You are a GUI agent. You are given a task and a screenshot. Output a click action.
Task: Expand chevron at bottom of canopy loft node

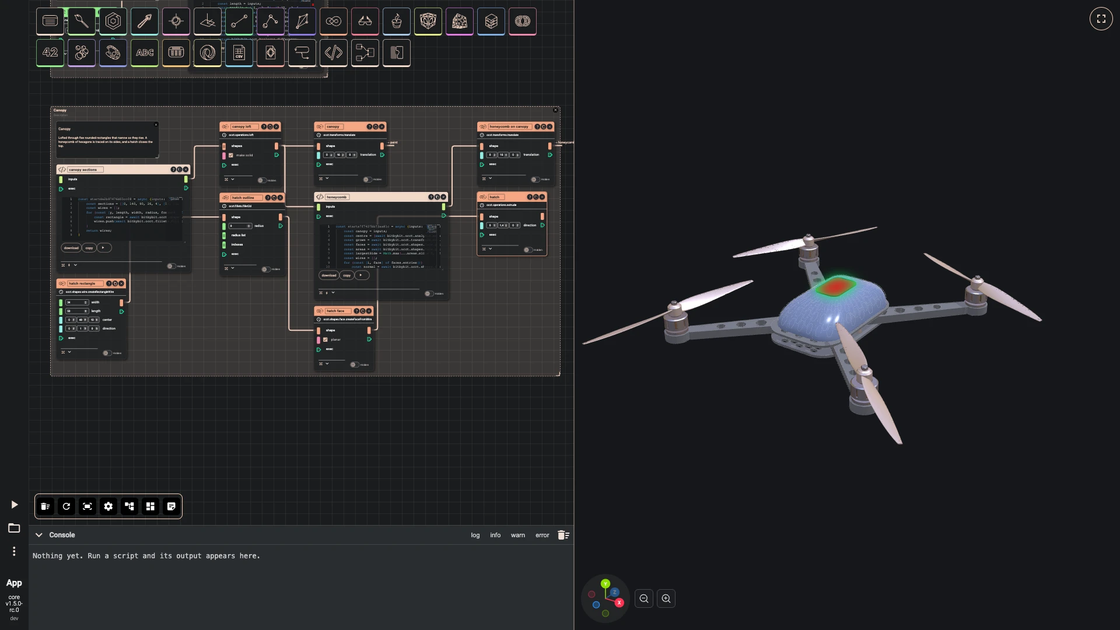pyautogui.click(x=233, y=179)
